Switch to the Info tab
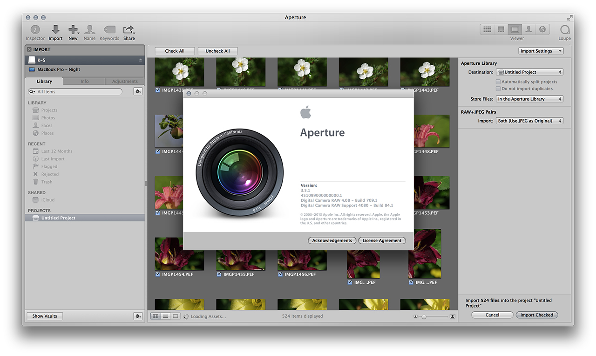The height and width of the screenshot is (356, 596). (84, 81)
